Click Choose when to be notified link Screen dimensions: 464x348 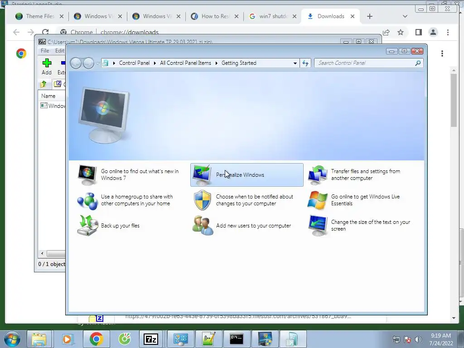click(x=255, y=200)
